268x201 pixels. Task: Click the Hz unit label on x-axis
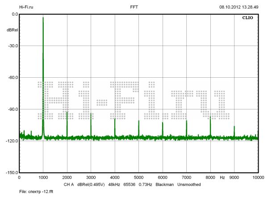222,177
